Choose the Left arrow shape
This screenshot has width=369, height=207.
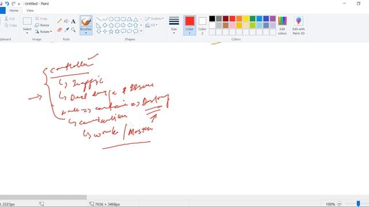tap(129, 25)
